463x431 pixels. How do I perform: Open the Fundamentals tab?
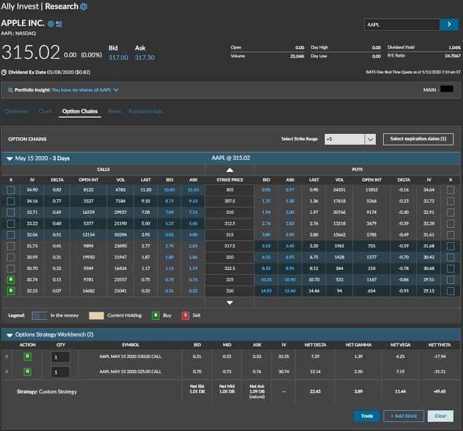(145, 111)
